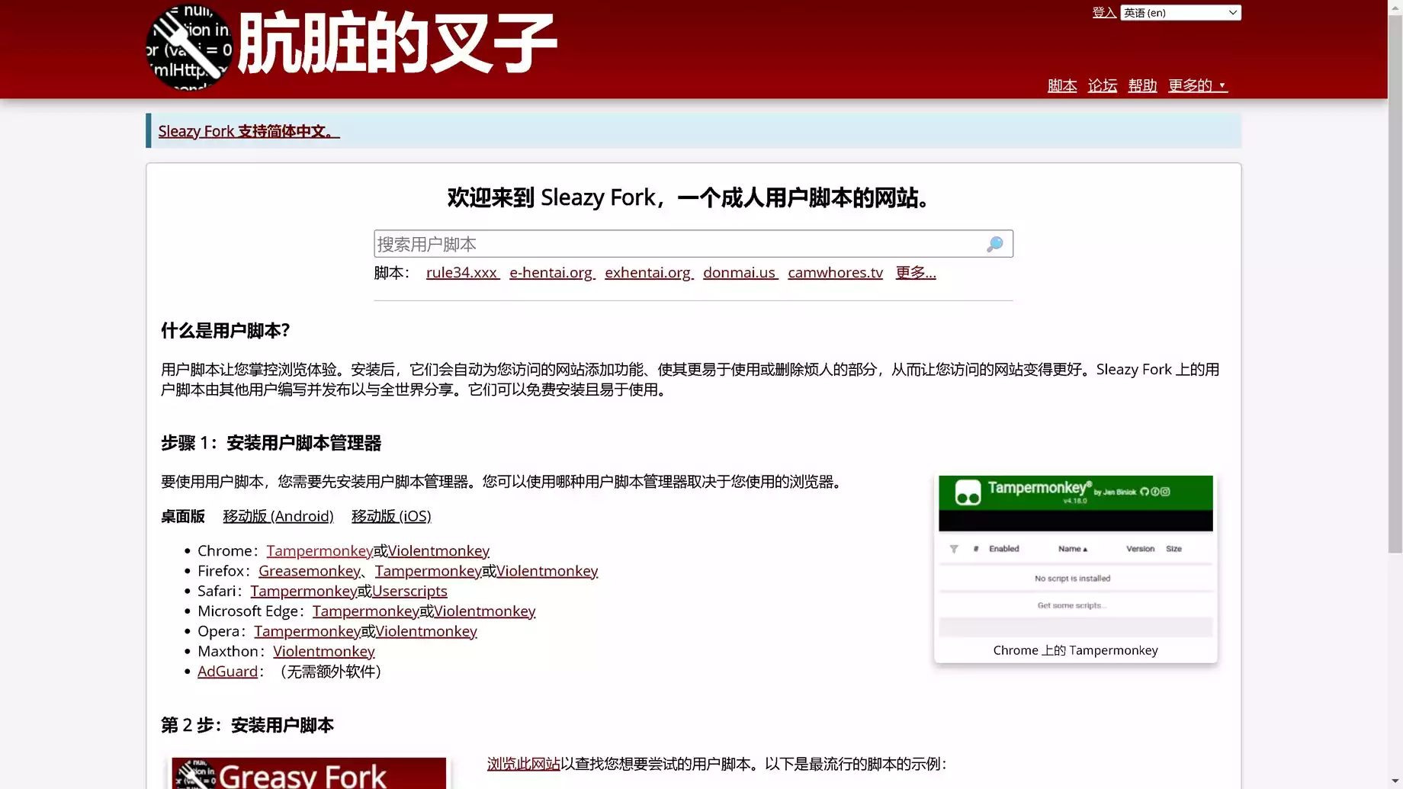1403x789 pixels.
Task: Open donmai.us scripts link
Action: pyautogui.click(x=740, y=272)
